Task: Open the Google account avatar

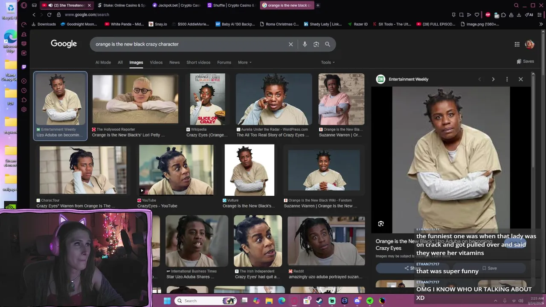Action: pos(530,44)
